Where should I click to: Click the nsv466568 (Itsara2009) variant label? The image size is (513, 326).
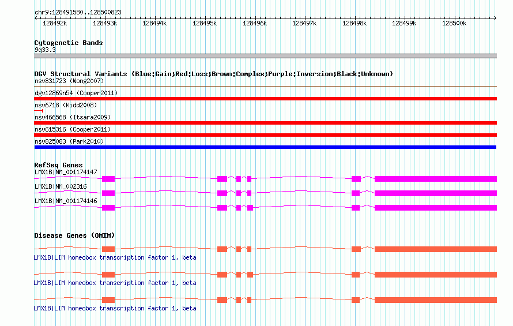[x=73, y=117]
